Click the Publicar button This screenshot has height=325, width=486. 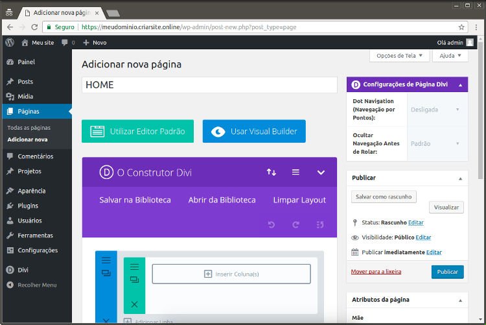point(447,272)
